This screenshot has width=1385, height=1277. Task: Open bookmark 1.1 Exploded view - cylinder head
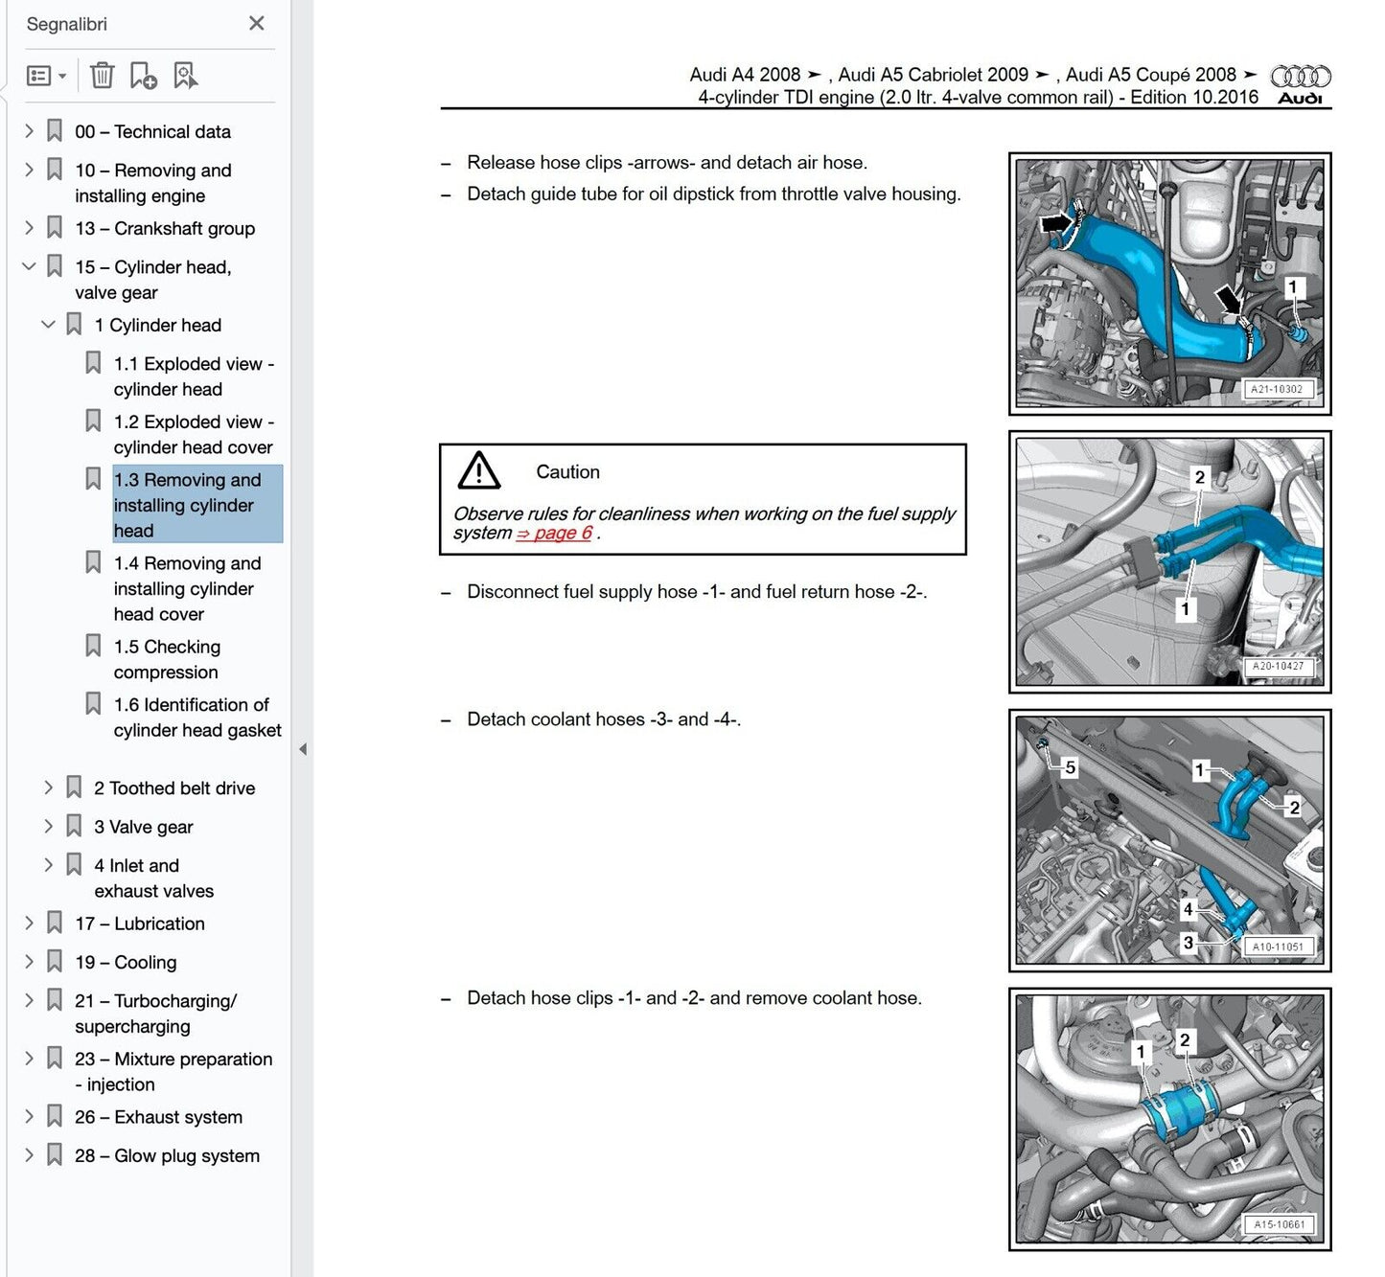pyautogui.click(x=193, y=376)
